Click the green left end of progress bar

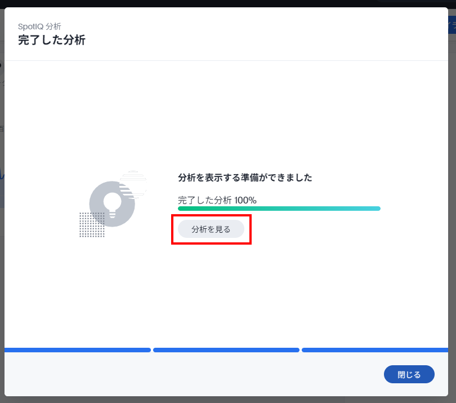coord(186,209)
